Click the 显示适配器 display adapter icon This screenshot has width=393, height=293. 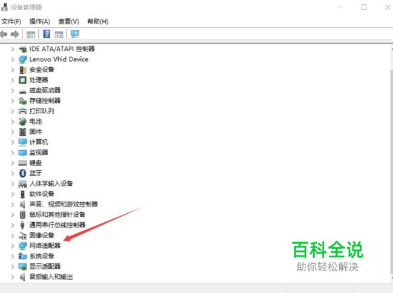tap(23, 266)
